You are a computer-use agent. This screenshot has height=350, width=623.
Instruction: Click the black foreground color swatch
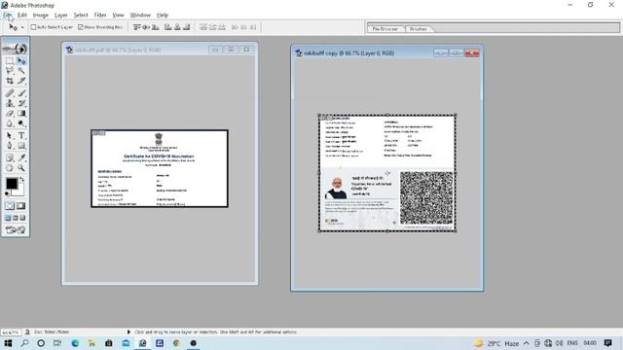click(x=12, y=184)
